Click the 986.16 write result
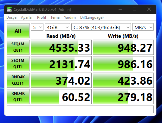This screenshot has height=123, width=162. 123,64
